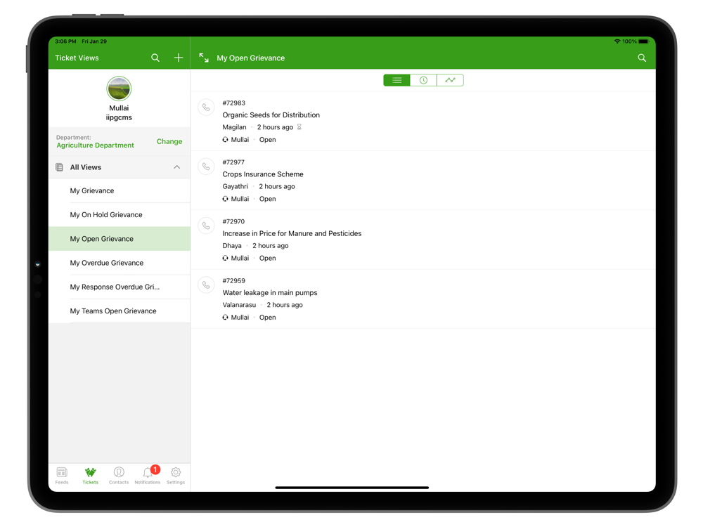Click the battery indicator in status bar
This screenshot has height=527, width=703.
644,41
